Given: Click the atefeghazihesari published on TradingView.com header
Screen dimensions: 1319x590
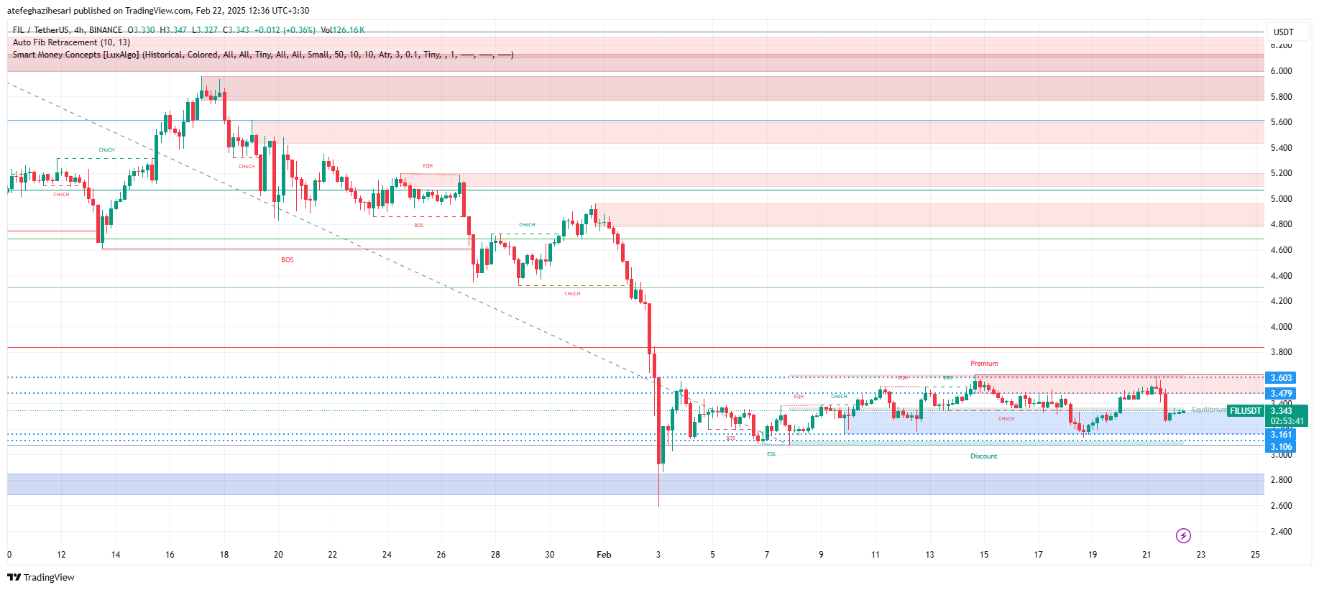Looking at the screenshot, I should [158, 11].
